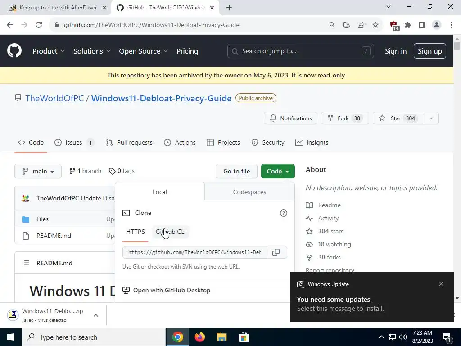Click the Sign up button

click(429, 51)
